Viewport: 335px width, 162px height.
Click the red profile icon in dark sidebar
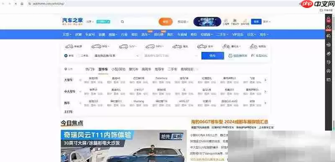pyautogui.click(x=329, y=19)
